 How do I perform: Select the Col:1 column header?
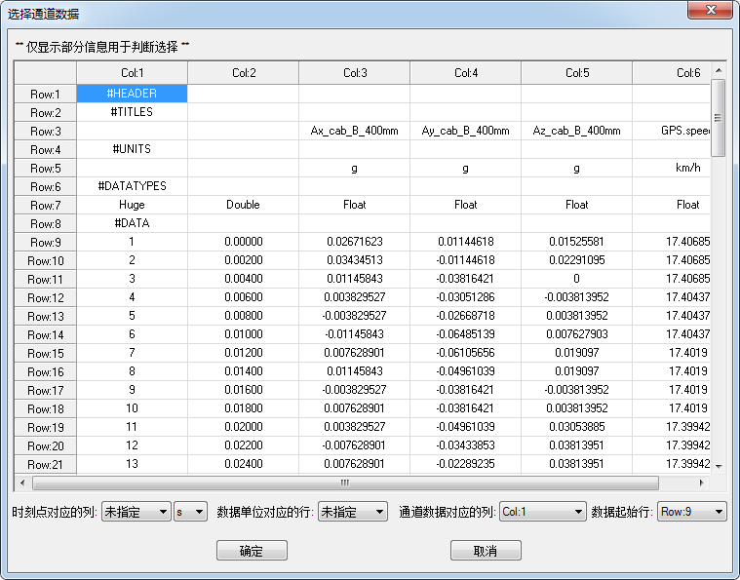(x=132, y=73)
